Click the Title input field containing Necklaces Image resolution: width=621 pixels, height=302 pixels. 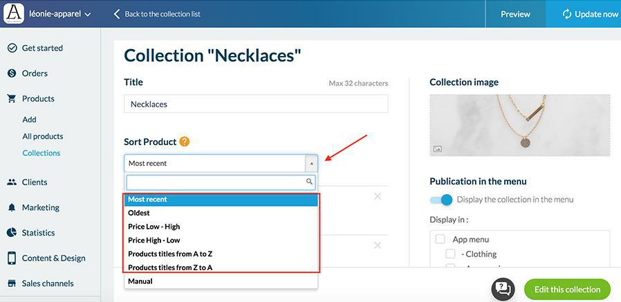click(256, 104)
